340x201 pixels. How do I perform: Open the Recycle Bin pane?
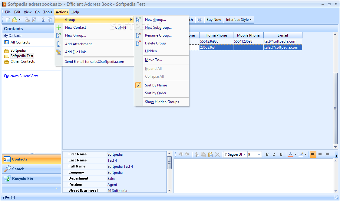(x=31, y=179)
